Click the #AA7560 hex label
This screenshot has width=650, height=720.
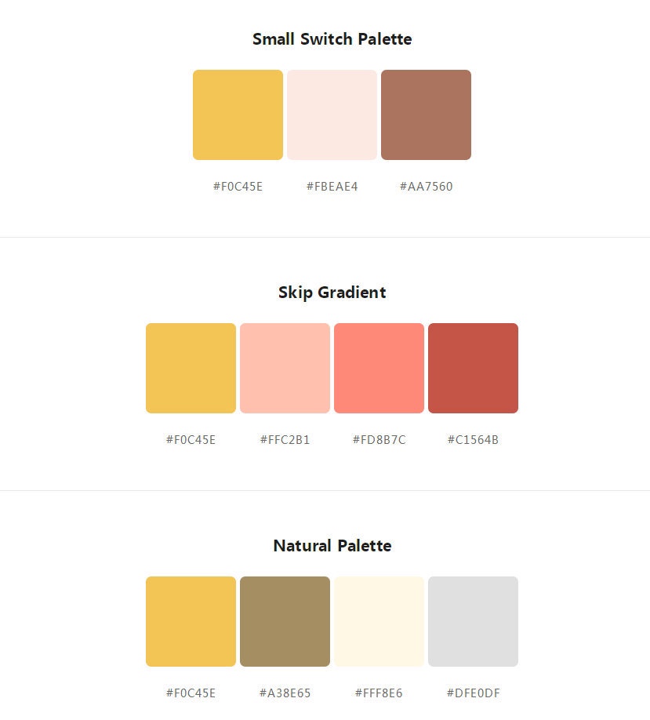click(x=426, y=187)
